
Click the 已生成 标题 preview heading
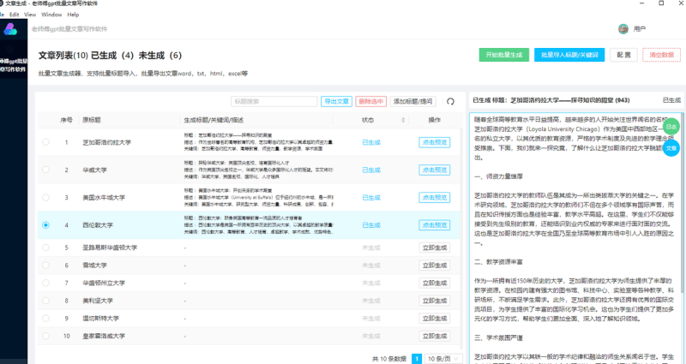(x=551, y=100)
